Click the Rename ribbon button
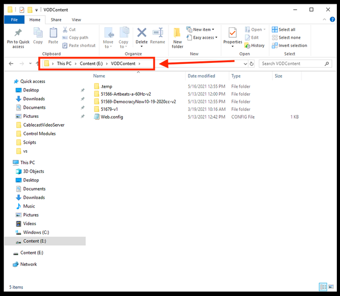The image size is (340, 296). tap(158, 36)
